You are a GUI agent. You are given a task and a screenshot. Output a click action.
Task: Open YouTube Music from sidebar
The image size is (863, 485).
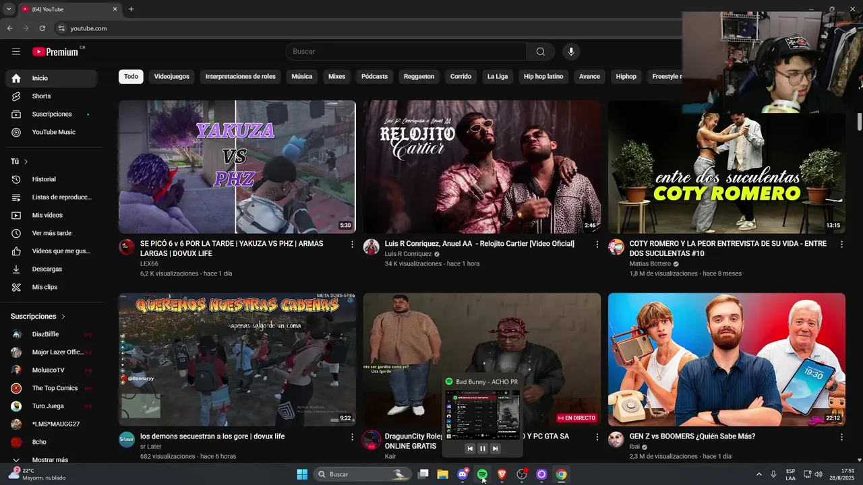[x=51, y=132]
